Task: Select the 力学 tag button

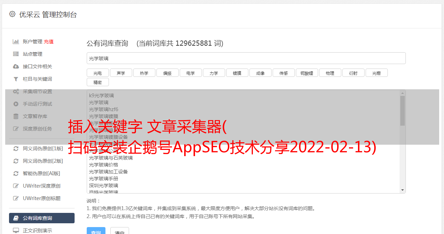Action: (x=214, y=73)
